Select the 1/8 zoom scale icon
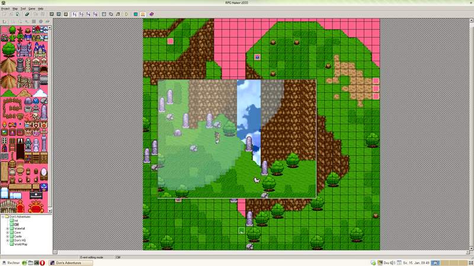Screen dimensions: 474x266 pyautogui.click(x=95, y=14)
